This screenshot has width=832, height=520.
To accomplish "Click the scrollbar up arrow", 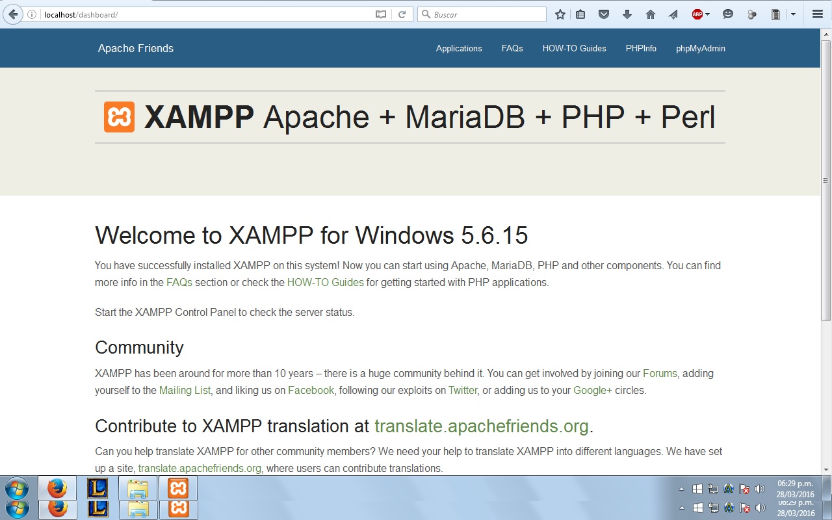I will tap(825, 34).
